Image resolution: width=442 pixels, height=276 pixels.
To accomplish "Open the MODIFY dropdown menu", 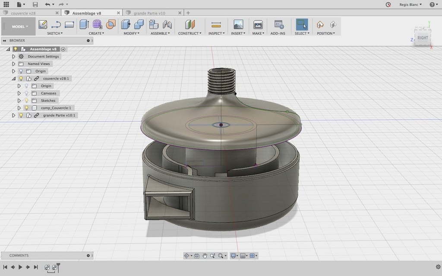I will click(131, 33).
